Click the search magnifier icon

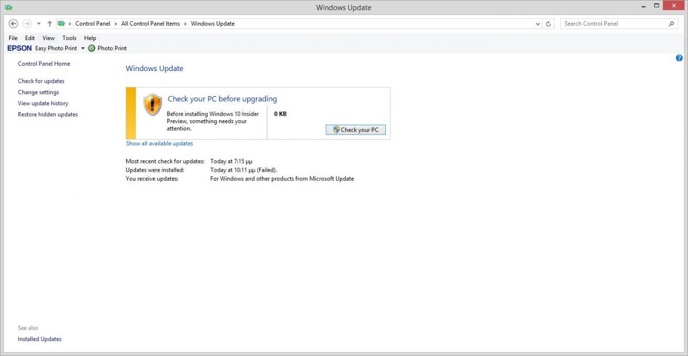(x=672, y=23)
